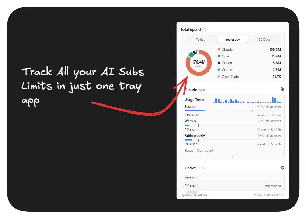The width and height of the screenshot is (306, 218).
Task: Click the Claude starburst logo icon
Action: coord(282,89)
